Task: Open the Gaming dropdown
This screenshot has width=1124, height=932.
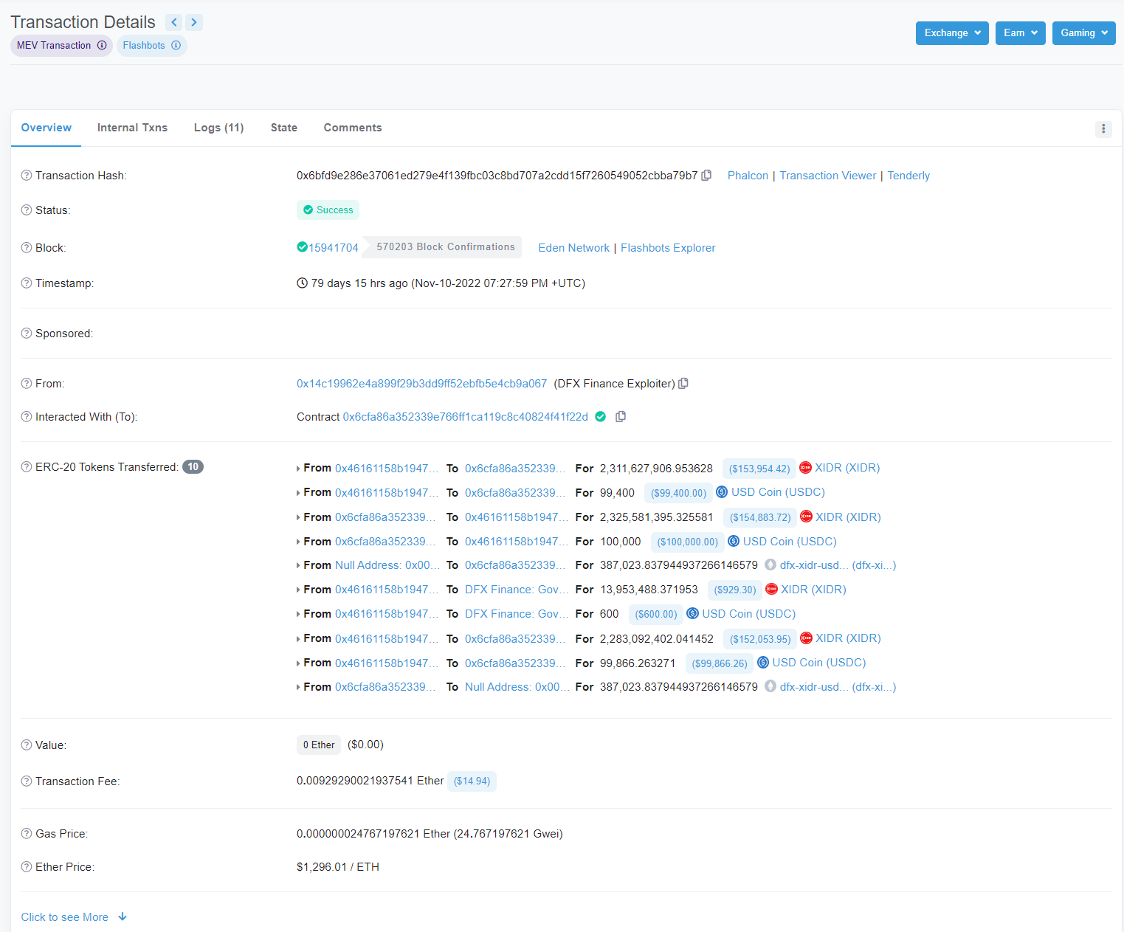Action: click(x=1083, y=33)
